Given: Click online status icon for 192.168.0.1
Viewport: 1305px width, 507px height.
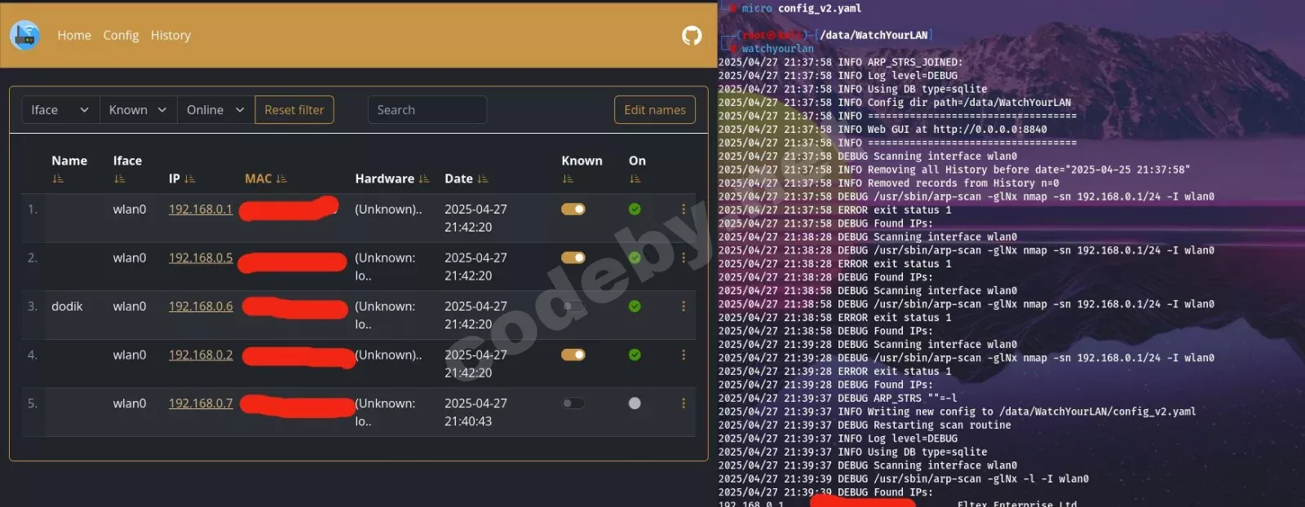Looking at the screenshot, I should 635,209.
